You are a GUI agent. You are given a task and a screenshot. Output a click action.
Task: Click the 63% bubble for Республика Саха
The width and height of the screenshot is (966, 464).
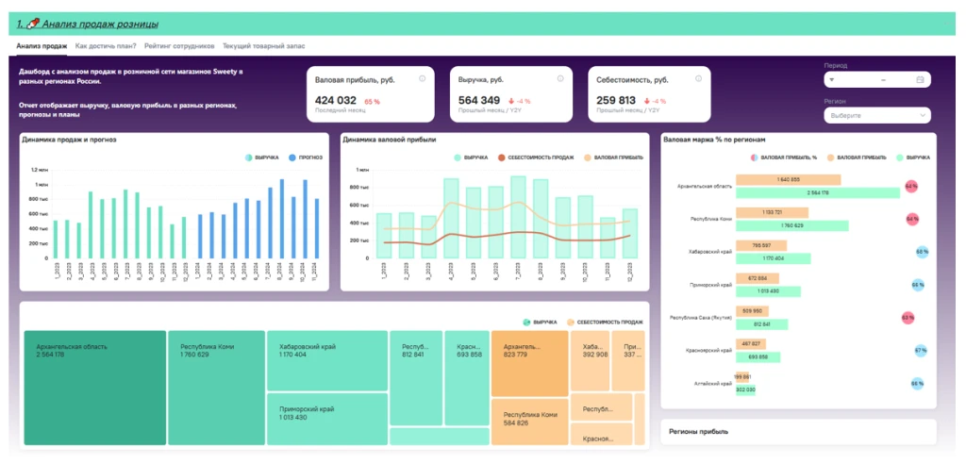click(908, 318)
